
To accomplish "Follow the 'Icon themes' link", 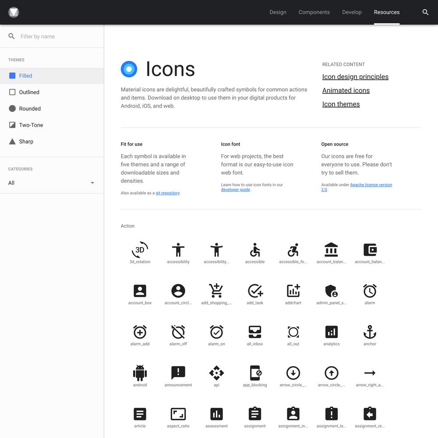I will 341,104.
